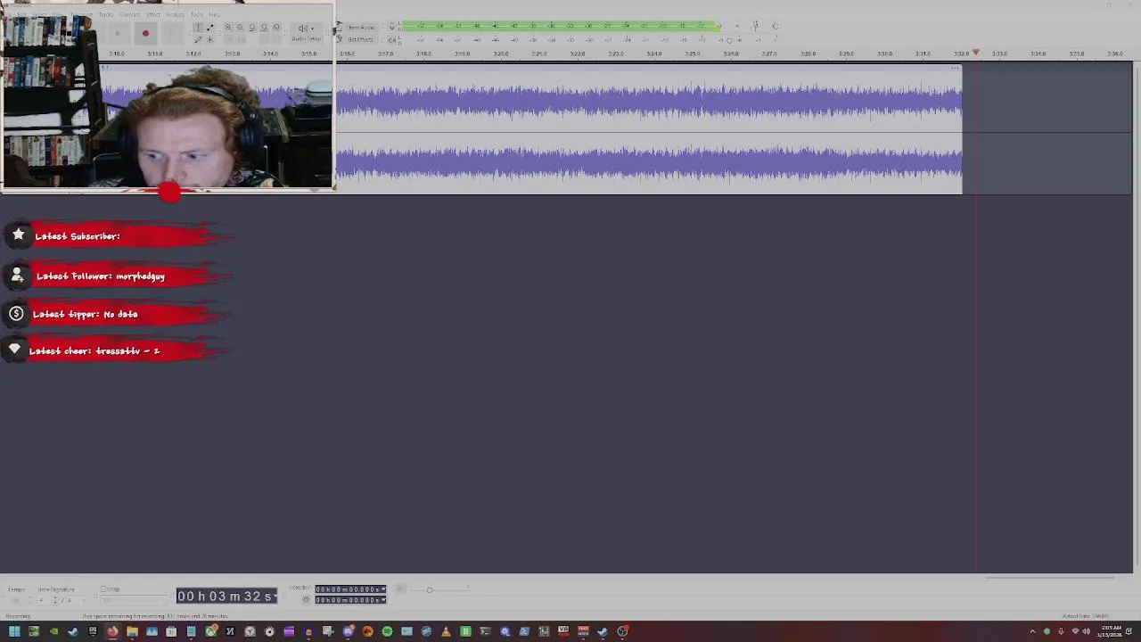This screenshot has height=642, width=1141.
Task: Select the Draw (pencil) tool
Action: pyautogui.click(x=198, y=39)
